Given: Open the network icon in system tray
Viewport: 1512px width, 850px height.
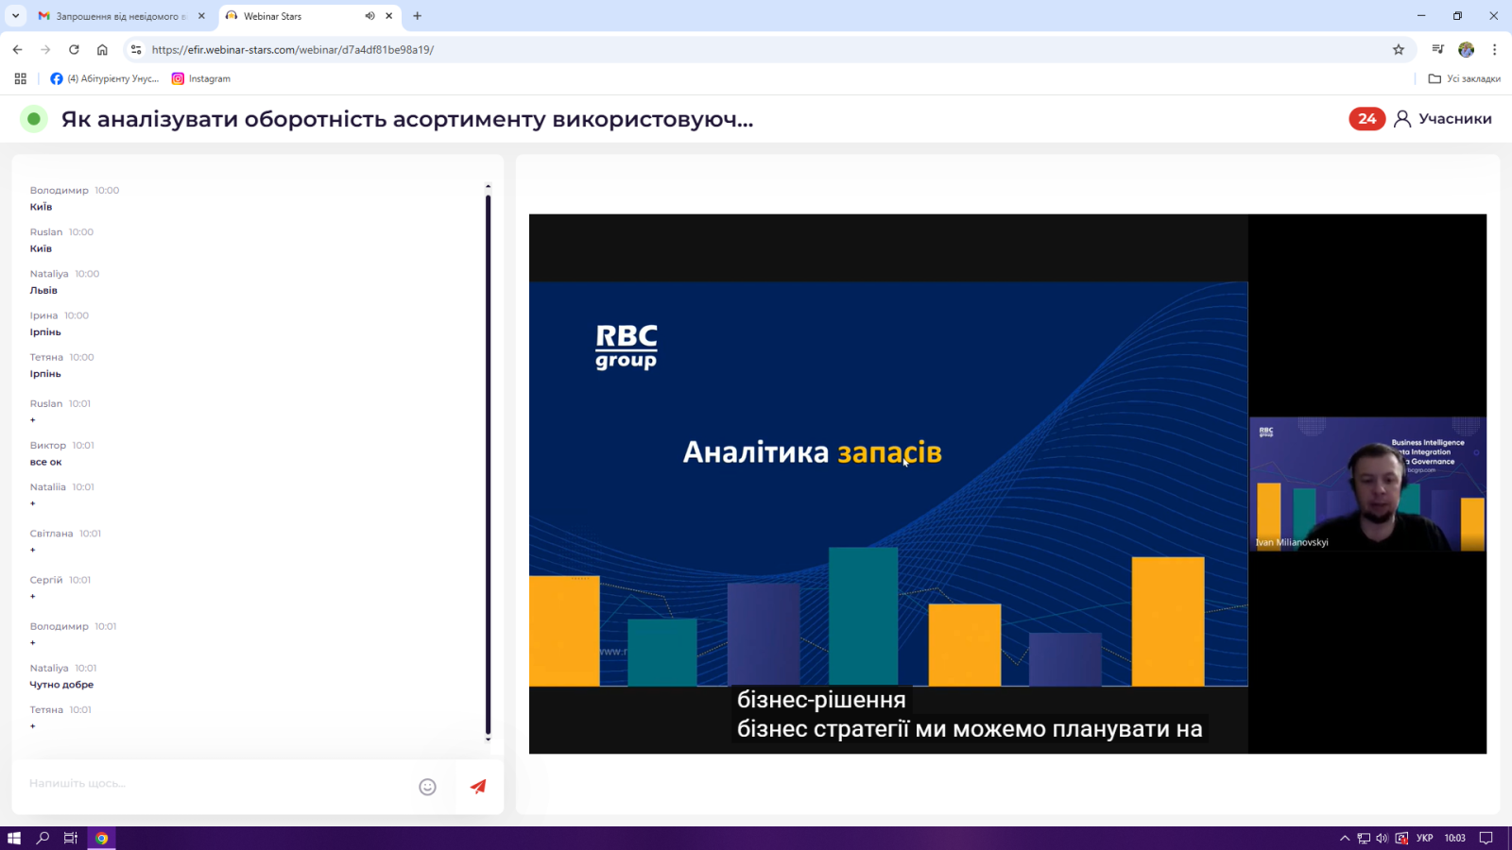Looking at the screenshot, I should (x=1364, y=838).
